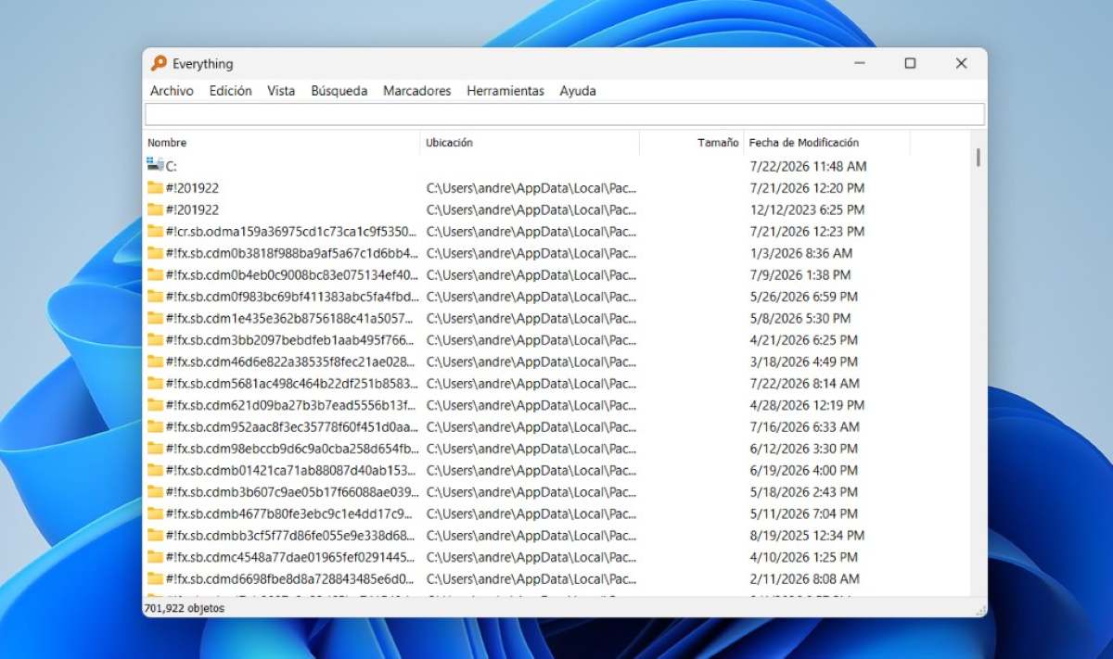Select name '#!fx.sb.cdmc4548a77dae01965fef0291445...'
The image size is (1113, 659).
[x=292, y=557]
